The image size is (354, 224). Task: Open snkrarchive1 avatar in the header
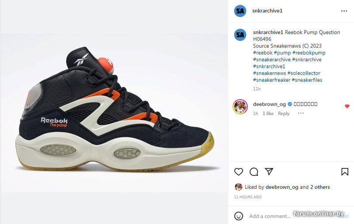(x=240, y=11)
